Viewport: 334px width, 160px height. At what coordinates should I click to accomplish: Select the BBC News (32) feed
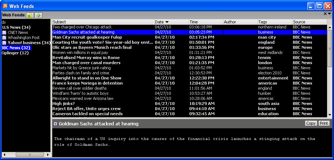tap(16, 48)
